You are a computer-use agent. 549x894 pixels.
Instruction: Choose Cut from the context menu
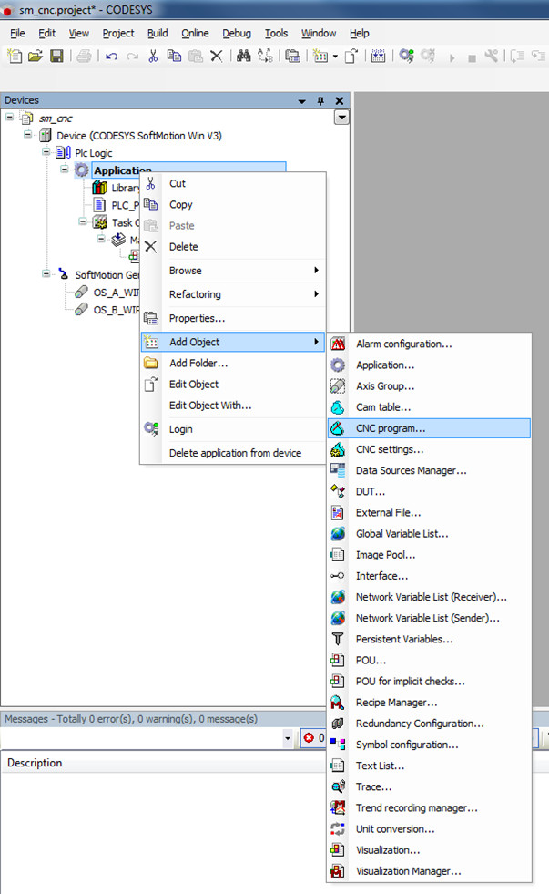click(232, 183)
